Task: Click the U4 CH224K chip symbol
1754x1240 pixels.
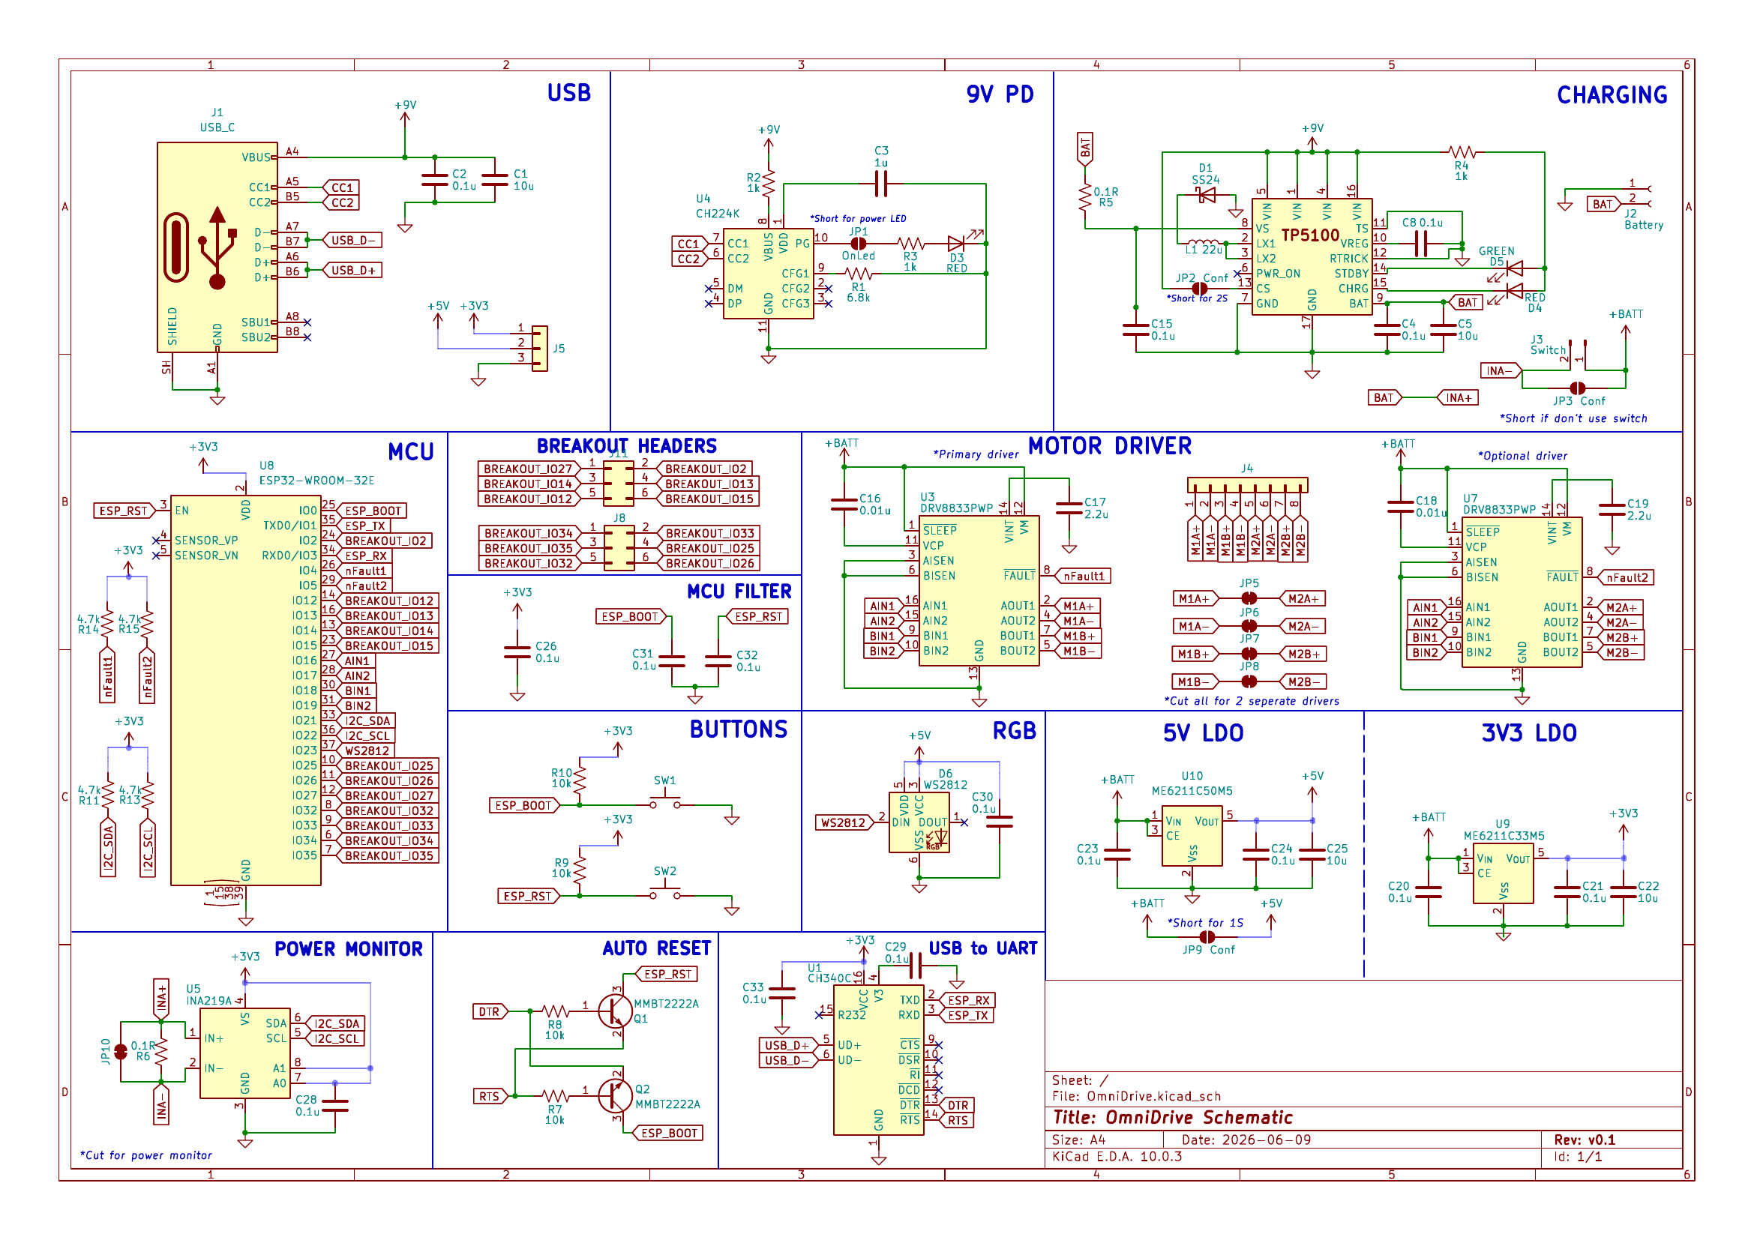Action: (768, 274)
